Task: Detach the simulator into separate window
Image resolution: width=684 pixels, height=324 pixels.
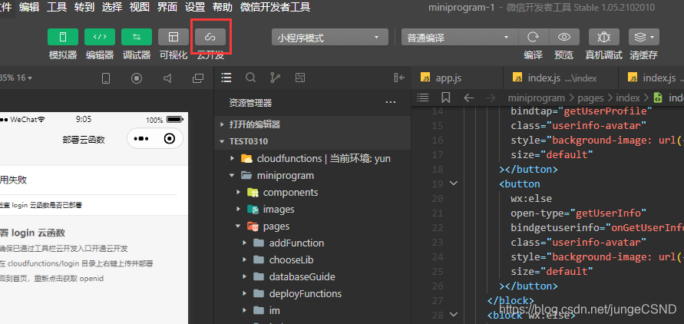Action: [x=198, y=78]
